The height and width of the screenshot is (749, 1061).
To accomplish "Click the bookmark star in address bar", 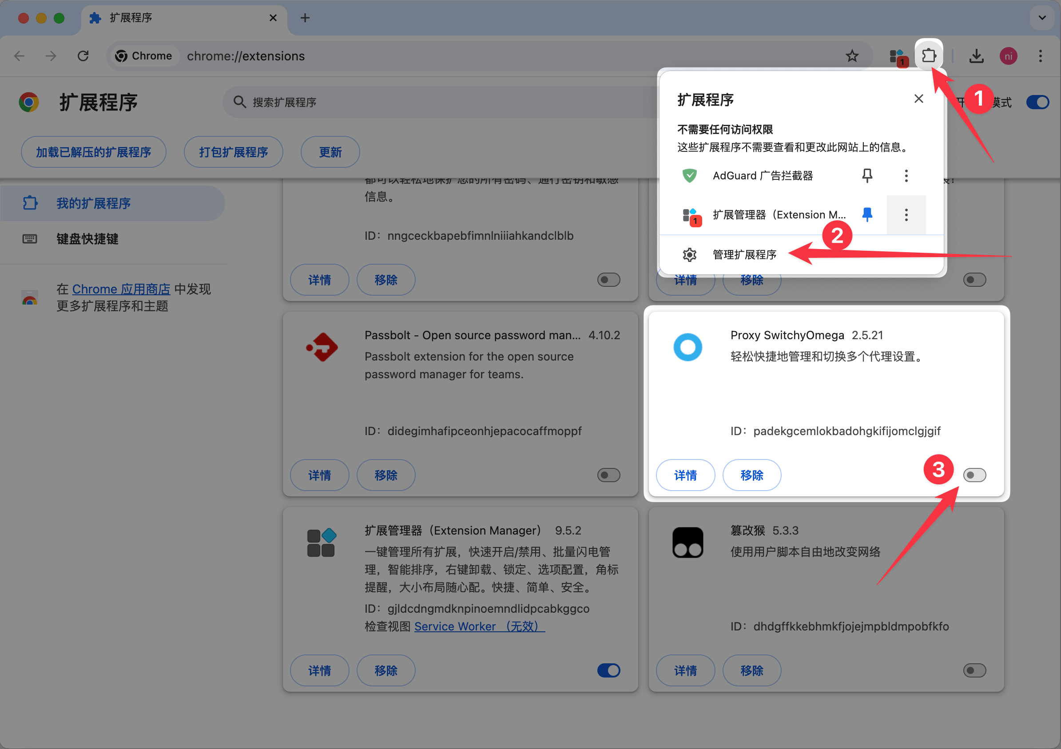I will pos(852,56).
